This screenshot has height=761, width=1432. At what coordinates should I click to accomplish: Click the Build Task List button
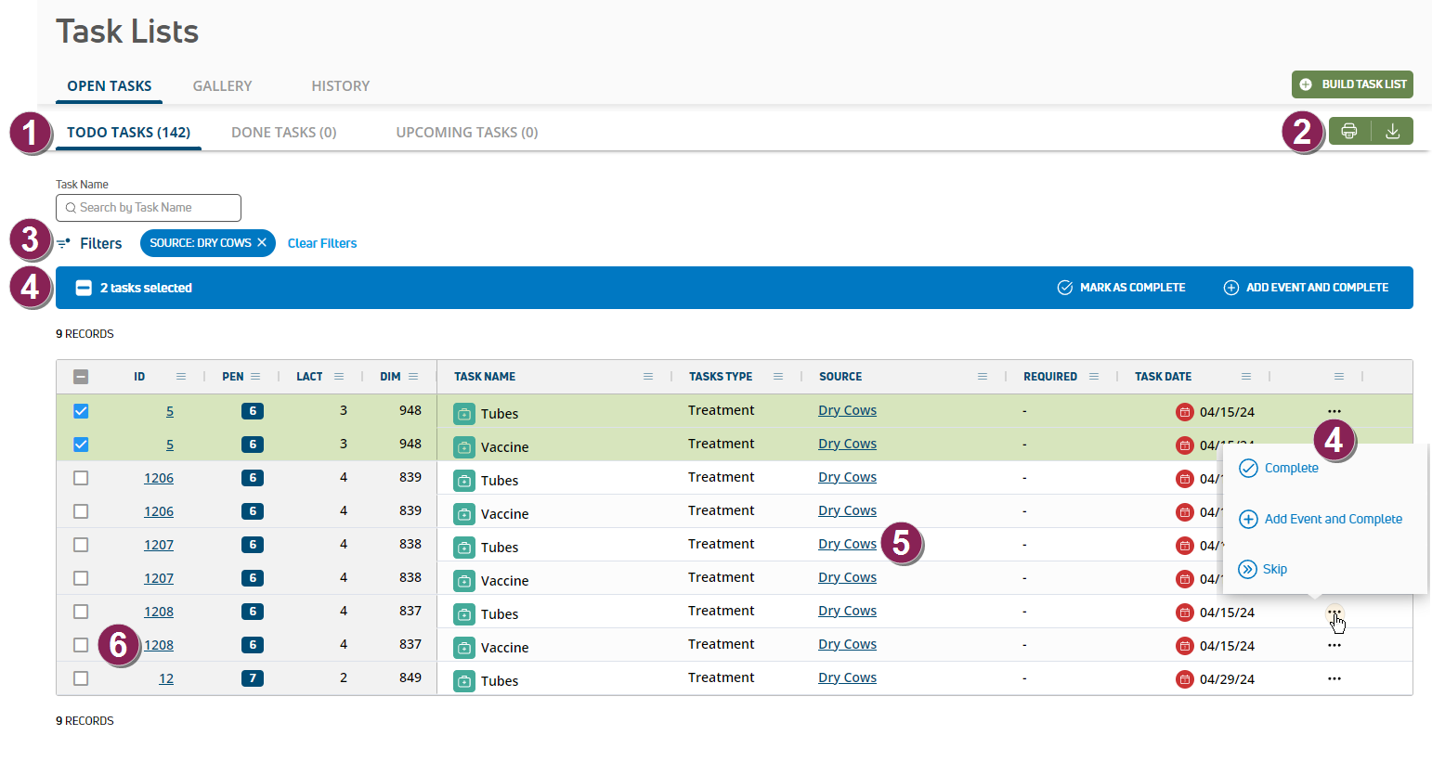pyautogui.click(x=1352, y=84)
